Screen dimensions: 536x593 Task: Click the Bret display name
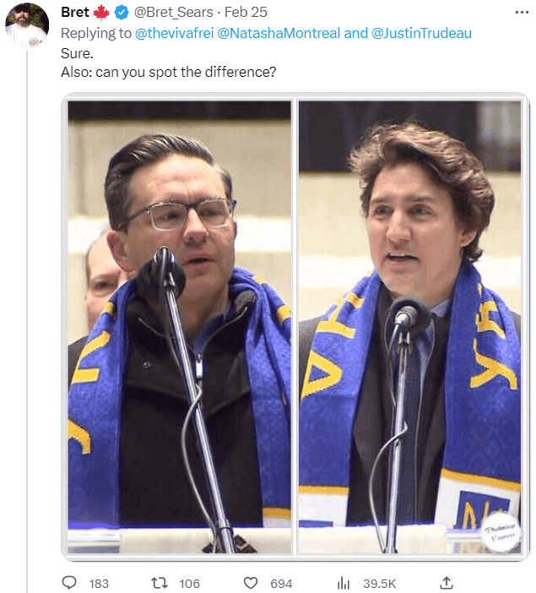[x=75, y=12]
